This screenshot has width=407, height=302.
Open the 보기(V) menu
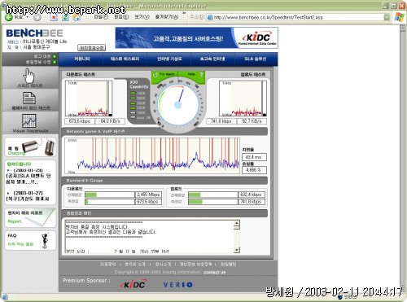[142, 17]
